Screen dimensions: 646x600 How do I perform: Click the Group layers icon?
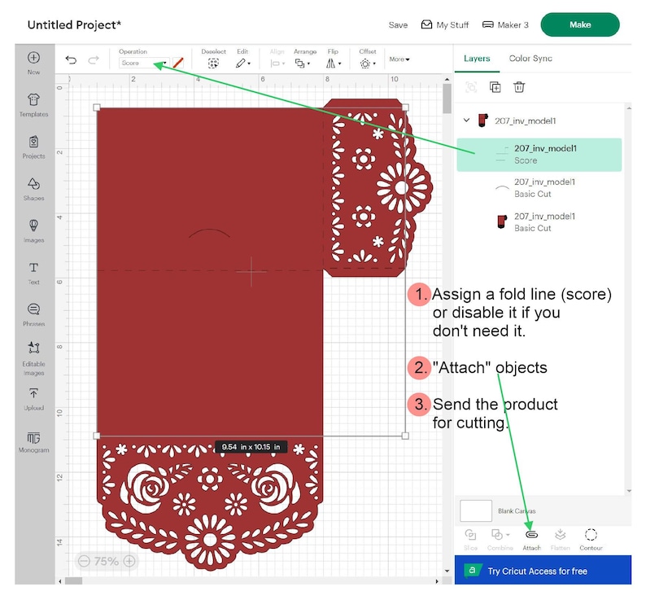point(471,87)
